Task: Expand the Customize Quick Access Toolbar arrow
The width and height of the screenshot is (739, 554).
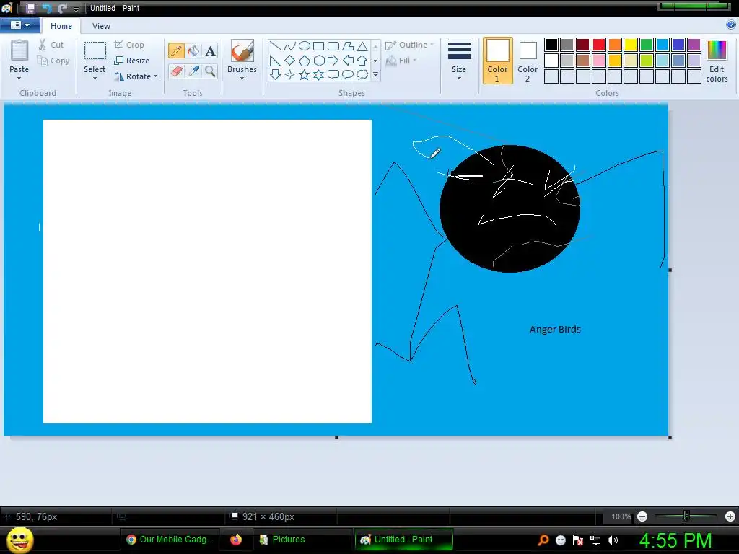Action: tap(76, 9)
